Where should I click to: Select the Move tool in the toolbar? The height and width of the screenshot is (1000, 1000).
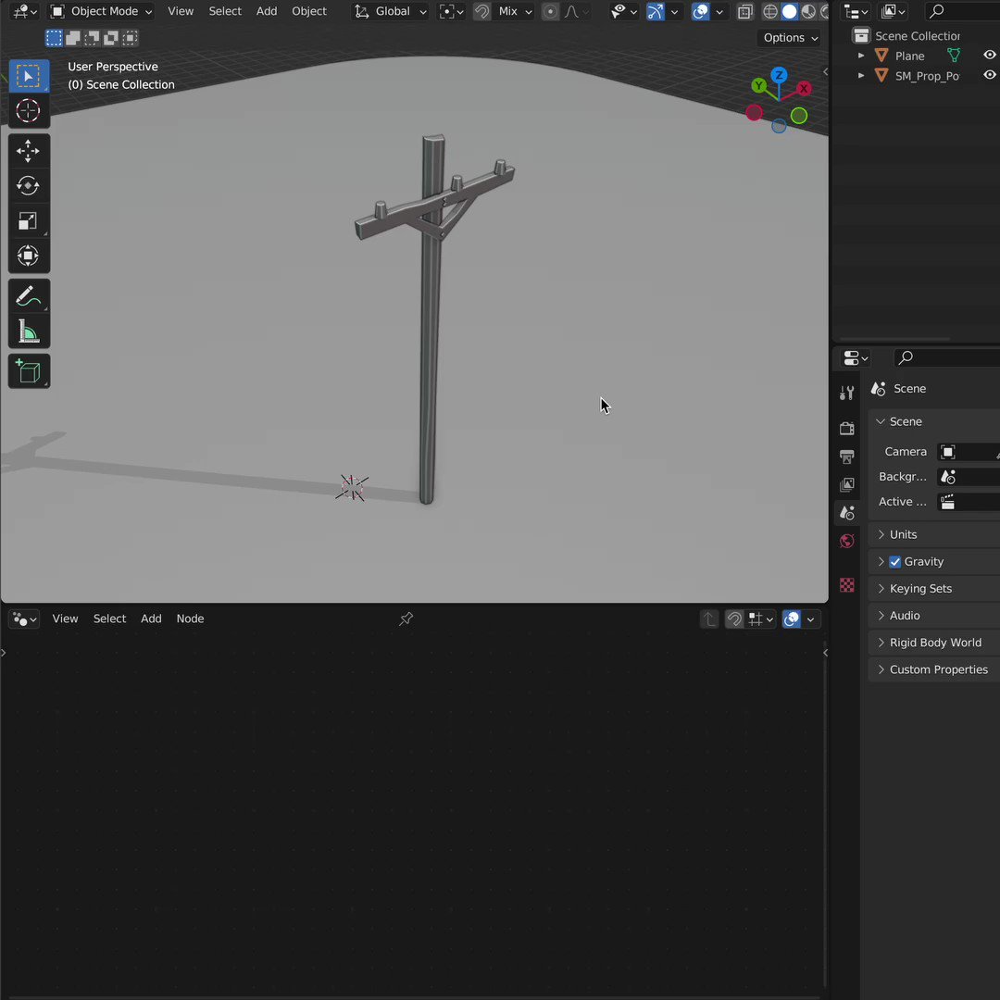pos(29,150)
